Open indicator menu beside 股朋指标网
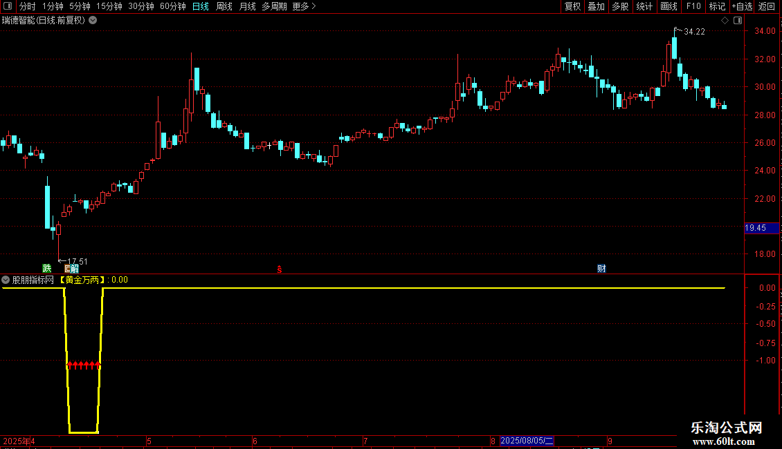This screenshot has height=449, width=782. tap(6, 280)
